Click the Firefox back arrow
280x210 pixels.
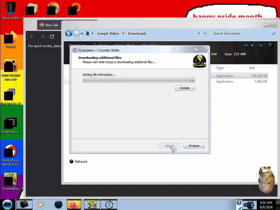[x=32, y=37]
